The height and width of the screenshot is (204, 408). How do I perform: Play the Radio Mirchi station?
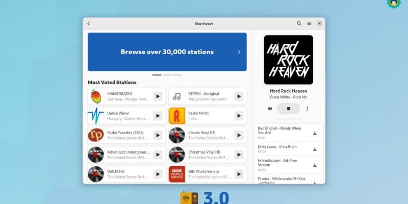point(239,116)
